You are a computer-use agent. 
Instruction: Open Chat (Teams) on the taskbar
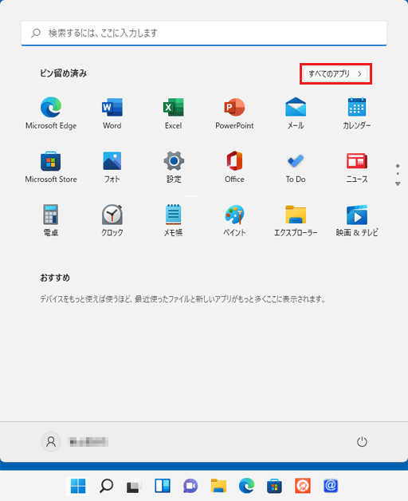click(x=190, y=486)
